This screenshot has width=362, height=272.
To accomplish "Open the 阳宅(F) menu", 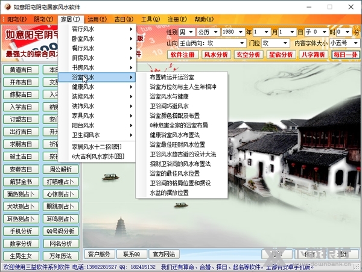I will (x=17, y=19).
